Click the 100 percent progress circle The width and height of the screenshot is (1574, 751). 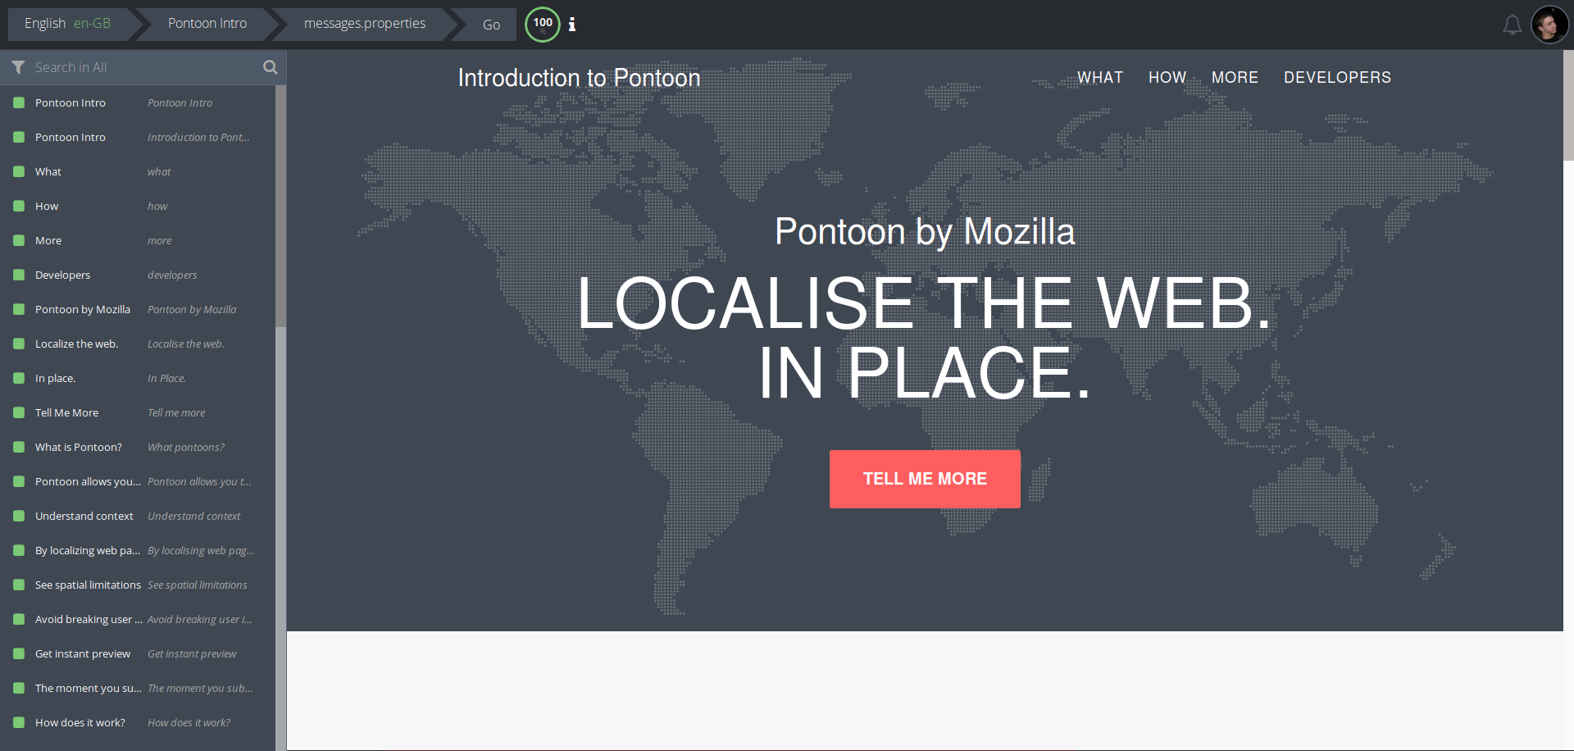pyautogui.click(x=543, y=24)
